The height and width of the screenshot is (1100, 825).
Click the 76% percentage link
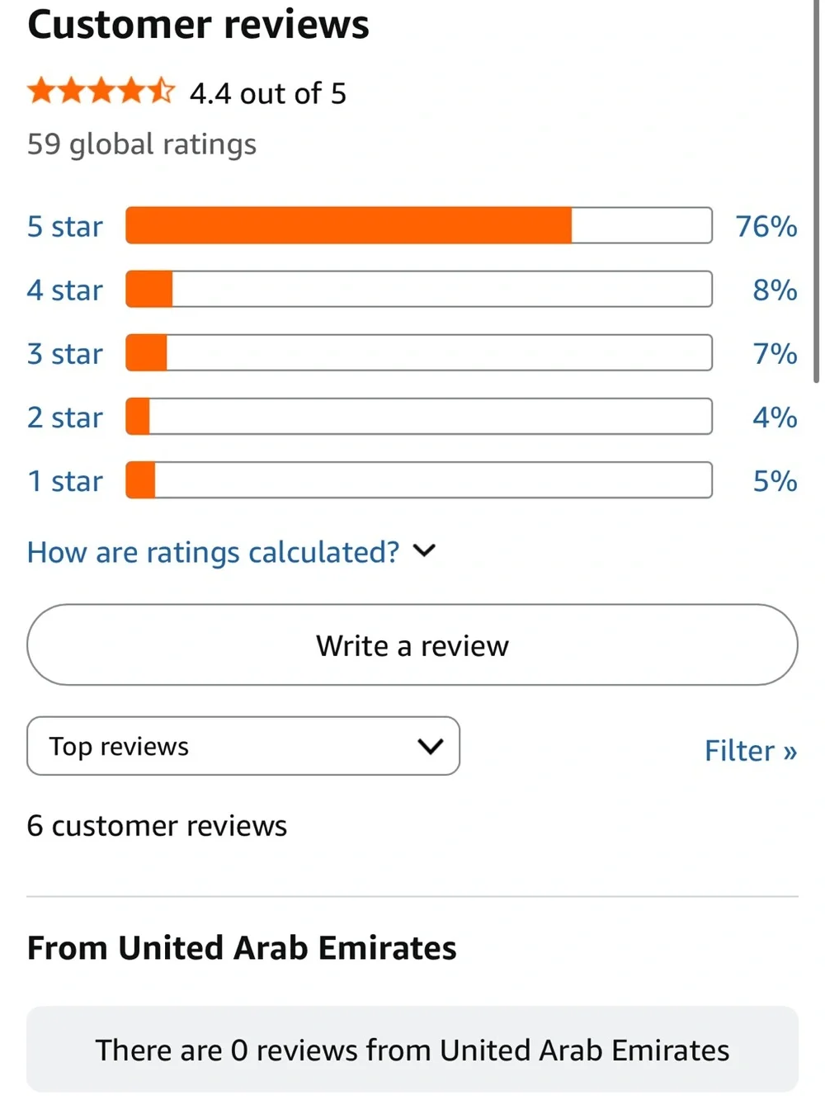click(766, 226)
